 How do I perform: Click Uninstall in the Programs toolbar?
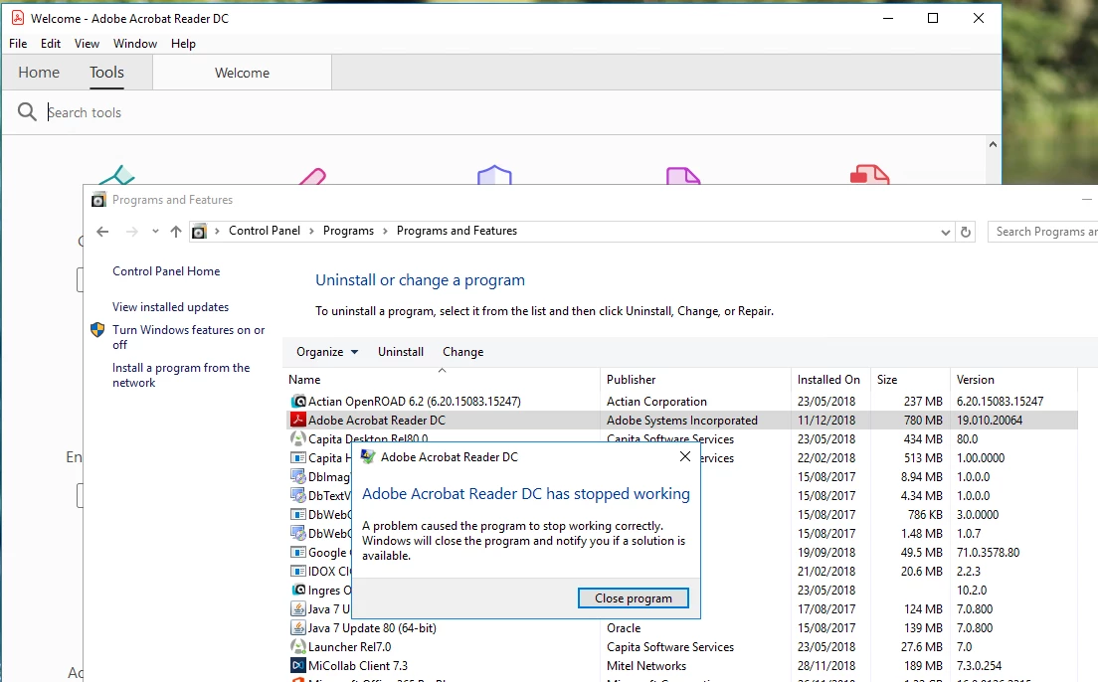tap(401, 352)
